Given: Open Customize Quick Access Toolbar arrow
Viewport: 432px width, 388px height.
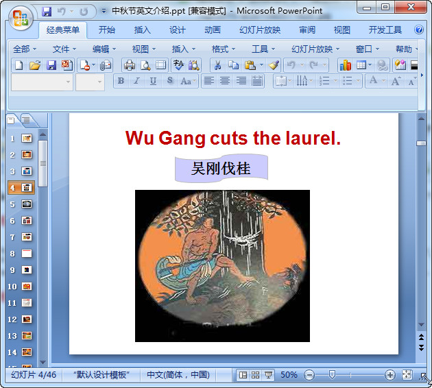Looking at the screenshot, I should 104,12.
